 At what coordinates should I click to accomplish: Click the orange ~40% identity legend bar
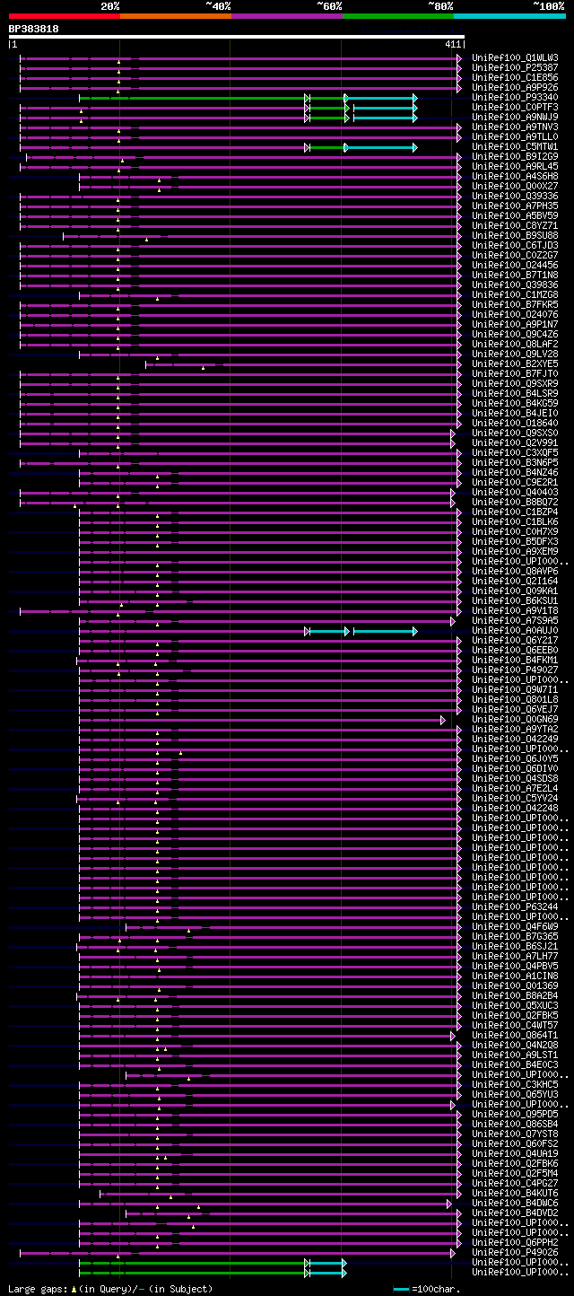tap(176, 15)
